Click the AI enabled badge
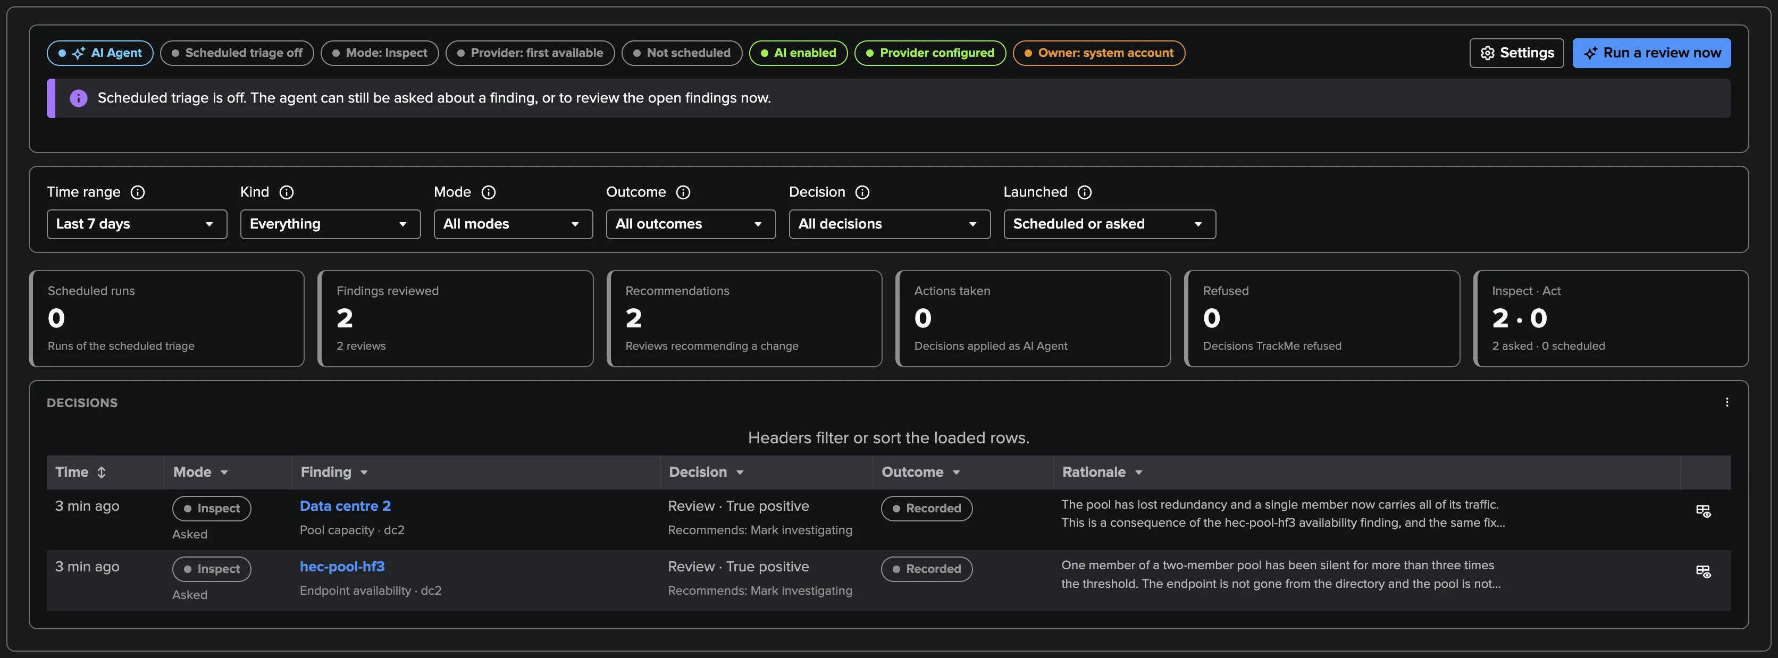The image size is (1778, 658). tap(799, 53)
